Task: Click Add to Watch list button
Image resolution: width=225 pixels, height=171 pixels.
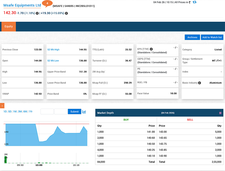Action: [x=212, y=37]
